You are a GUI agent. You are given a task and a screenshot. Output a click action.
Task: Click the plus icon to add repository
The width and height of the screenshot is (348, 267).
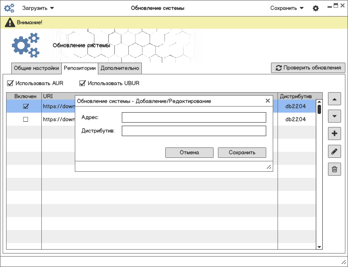[334, 133]
